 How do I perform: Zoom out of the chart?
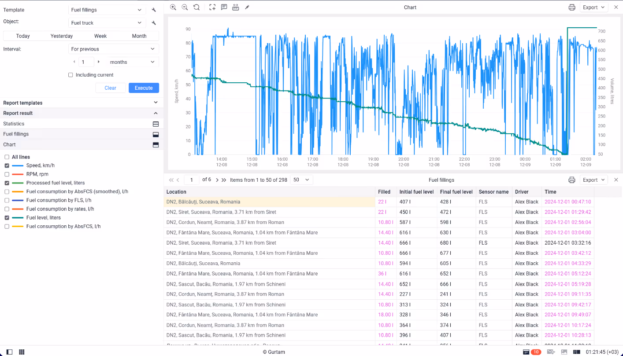coord(185,7)
